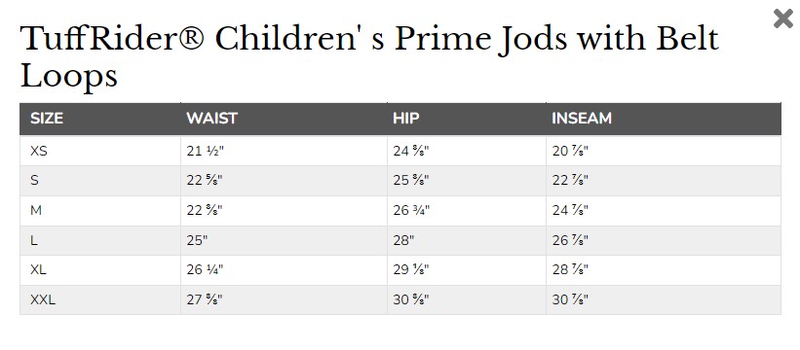Click the HIP column header
This screenshot has height=350, width=800.
(406, 119)
